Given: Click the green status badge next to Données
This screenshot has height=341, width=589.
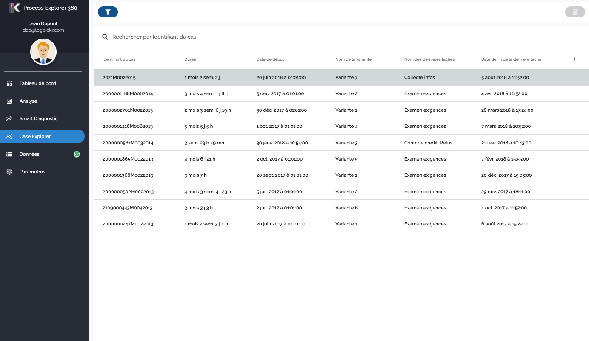Looking at the screenshot, I should (x=77, y=154).
